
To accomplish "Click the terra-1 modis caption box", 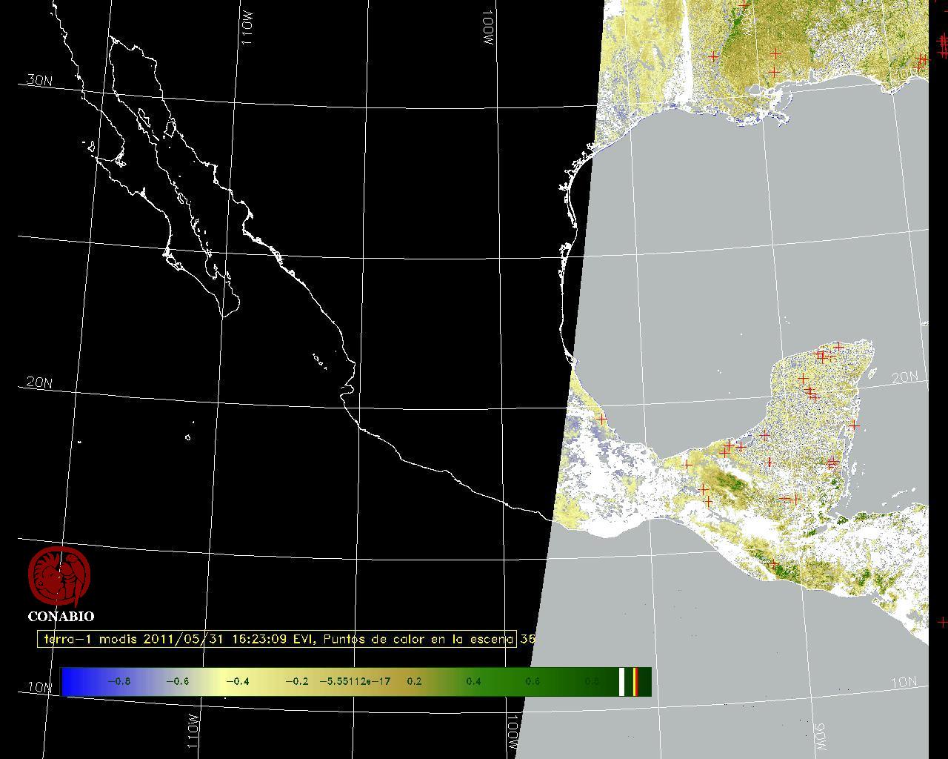I will pyautogui.click(x=276, y=639).
